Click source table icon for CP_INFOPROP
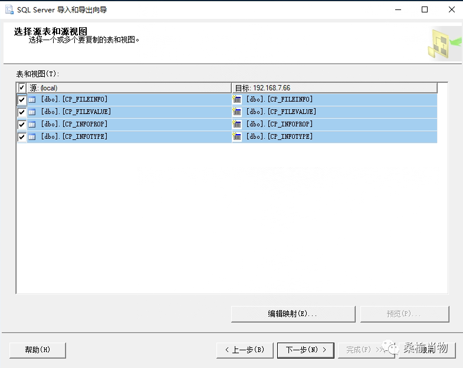Image resolution: width=463 pixels, height=368 pixels. tap(32, 125)
